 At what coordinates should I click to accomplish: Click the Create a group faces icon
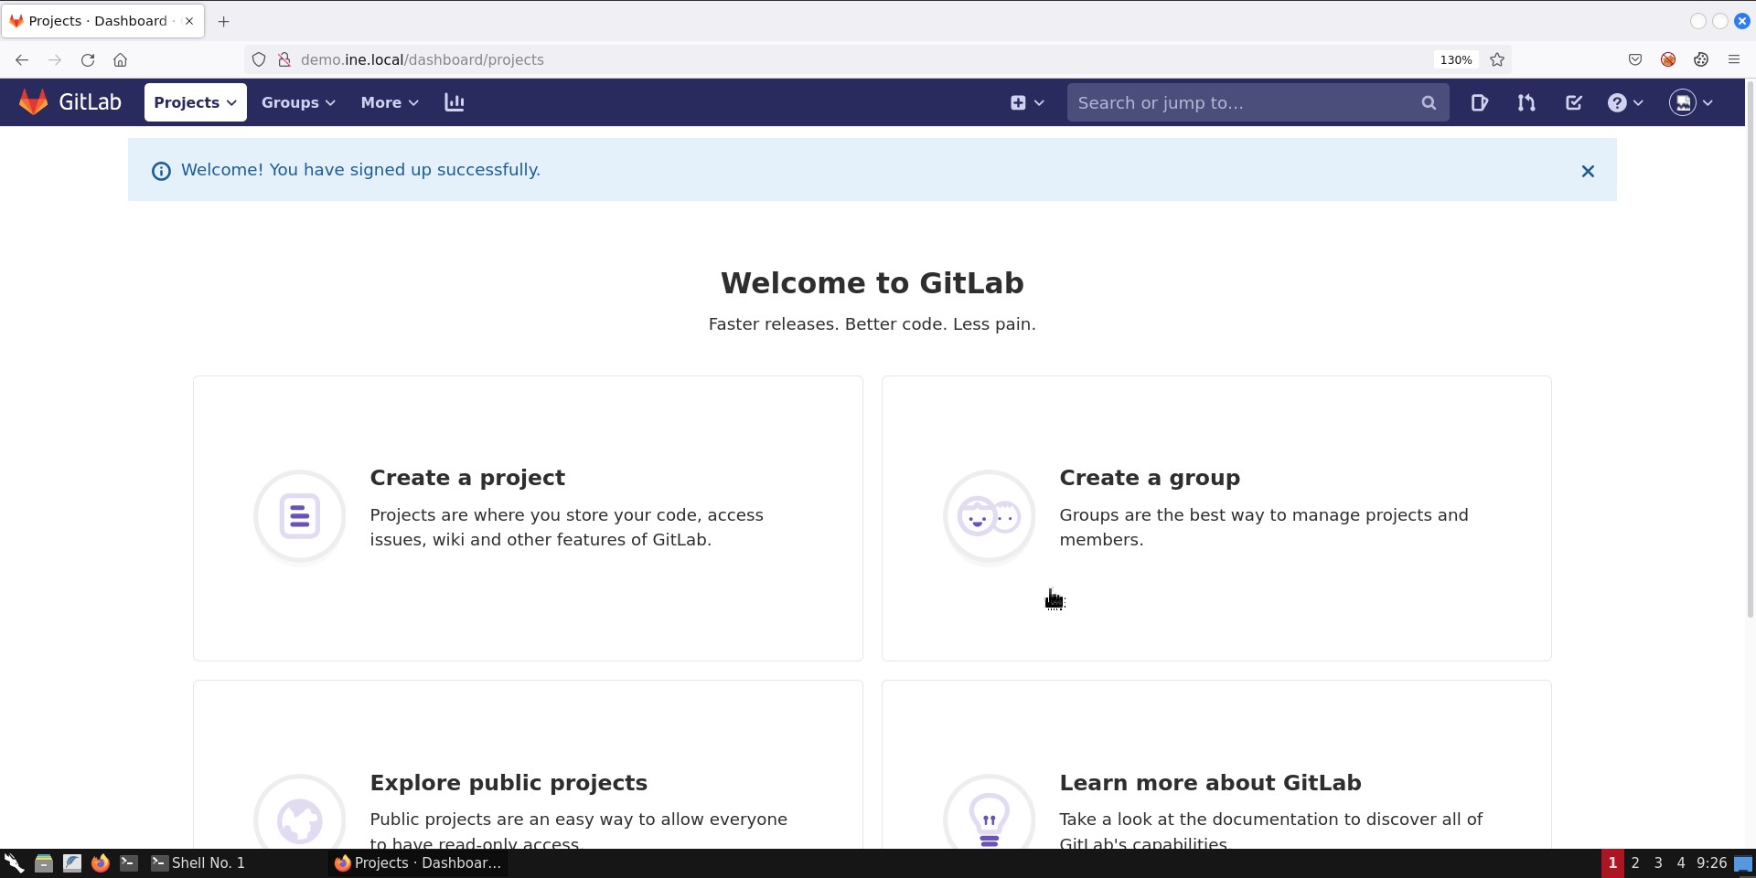990,517
